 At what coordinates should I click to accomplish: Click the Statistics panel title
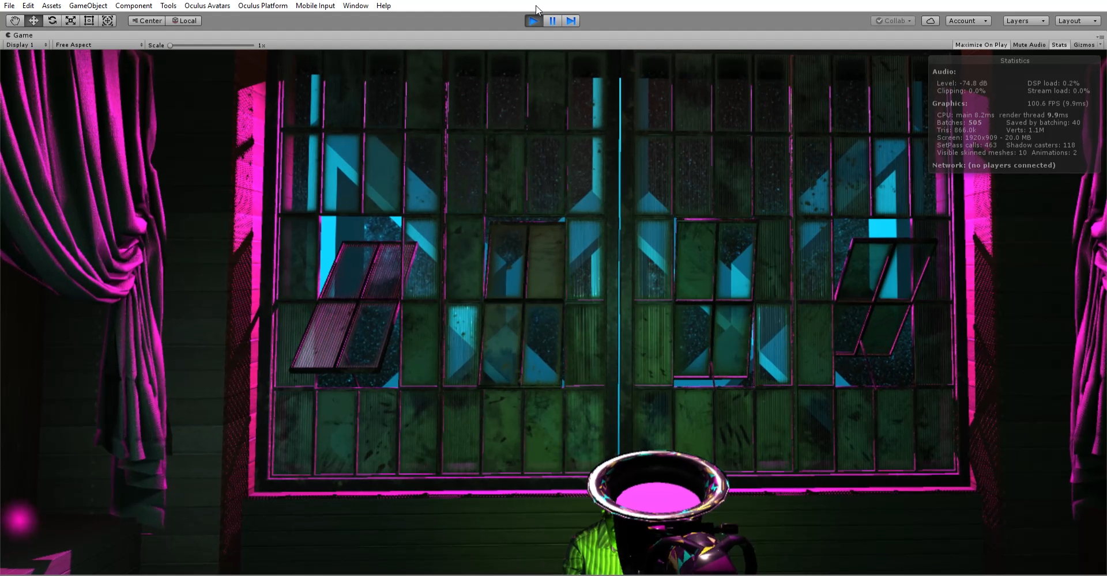point(1015,60)
